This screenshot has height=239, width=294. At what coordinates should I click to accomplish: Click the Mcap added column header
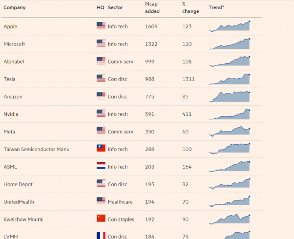coord(152,8)
